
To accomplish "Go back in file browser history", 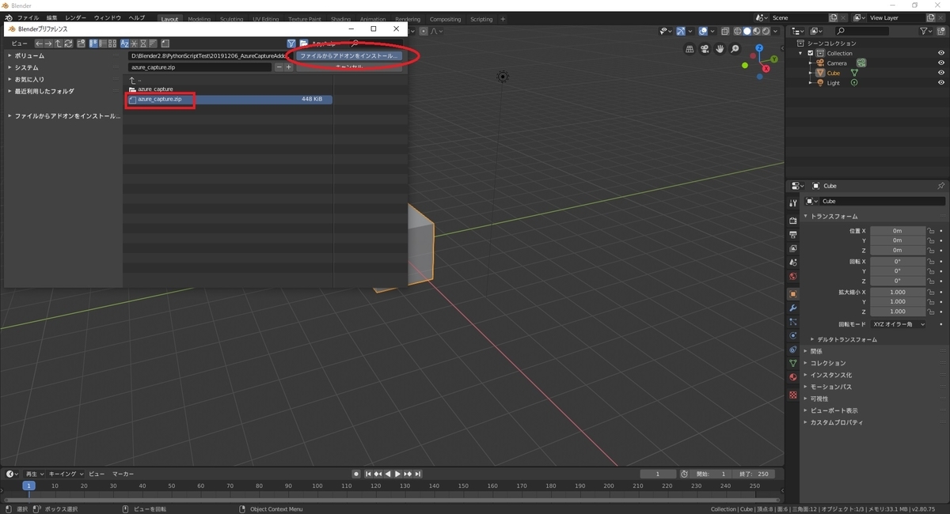I will click(40, 43).
